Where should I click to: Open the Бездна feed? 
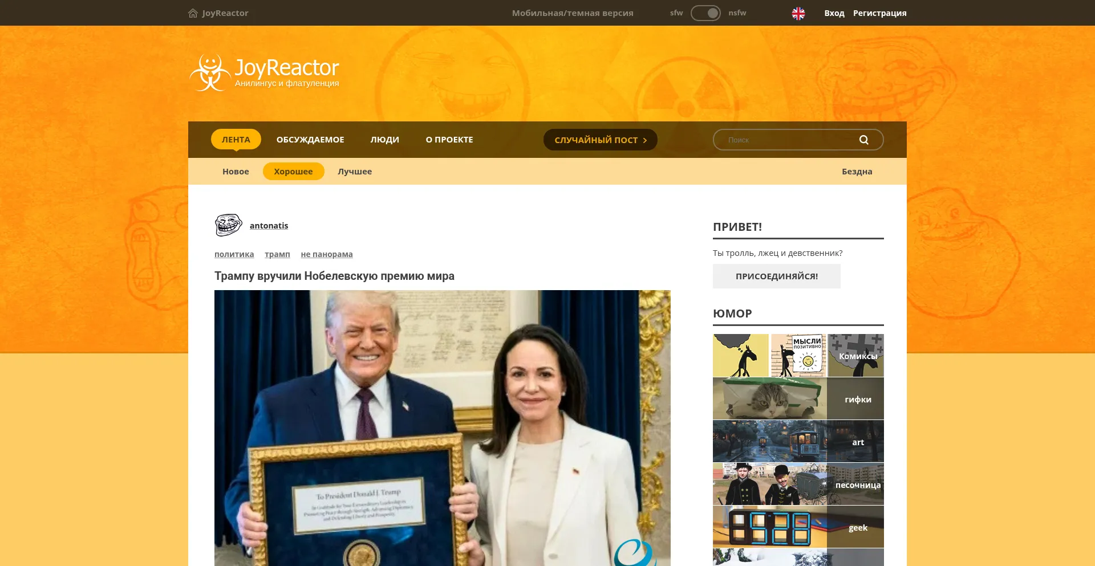(x=857, y=172)
